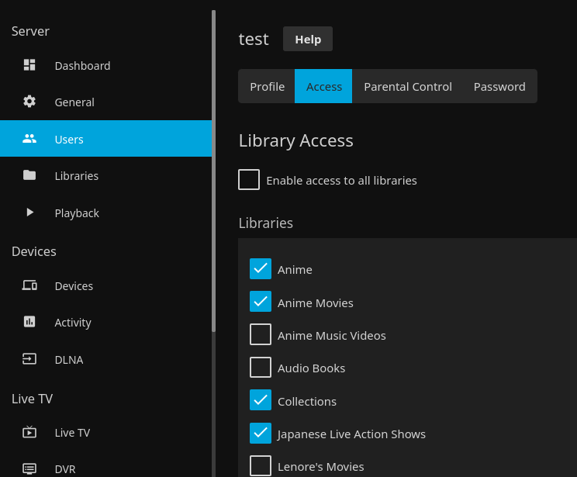Check the Audio Books library checkbox
This screenshot has height=477, width=577.
261,368
